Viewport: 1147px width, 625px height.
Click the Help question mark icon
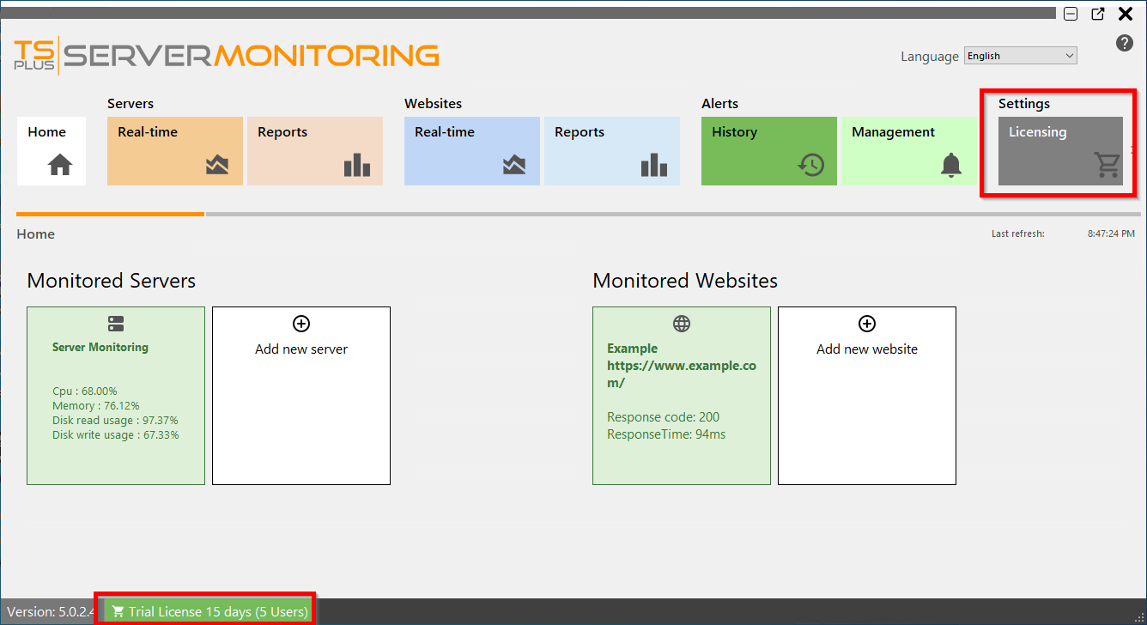click(1125, 42)
